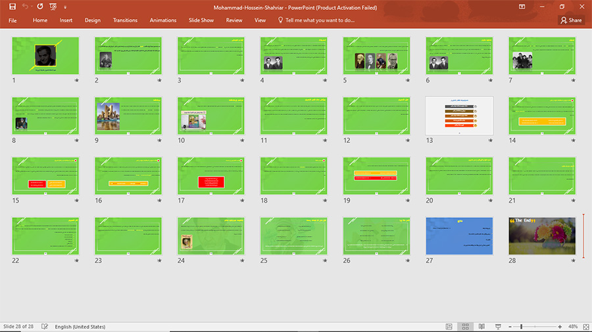Open the File menu
This screenshot has width=592, height=332.
(x=12, y=20)
